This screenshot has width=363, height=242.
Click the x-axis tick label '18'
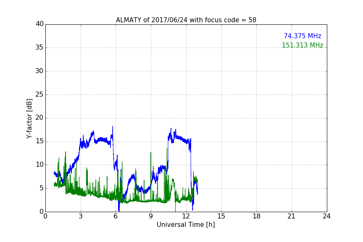pos(257,216)
